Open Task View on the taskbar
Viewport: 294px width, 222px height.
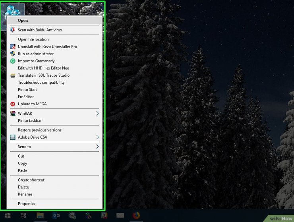click(23, 215)
